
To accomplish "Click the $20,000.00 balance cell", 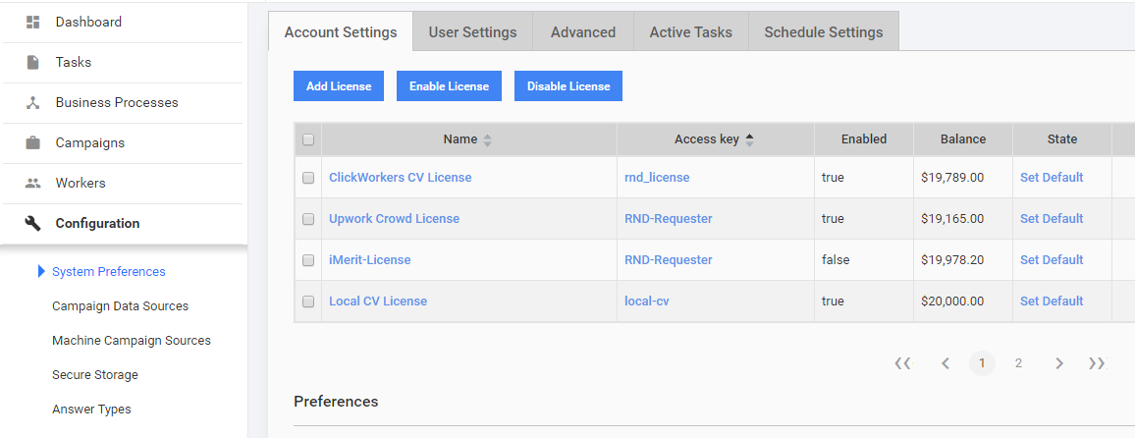I will pos(963,301).
